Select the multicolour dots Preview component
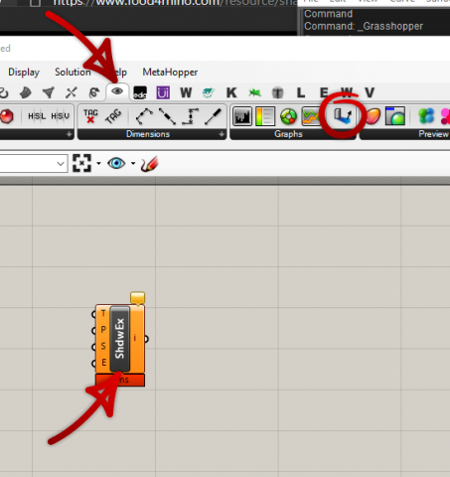This screenshot has height=477, width=450. pos(426,116)
